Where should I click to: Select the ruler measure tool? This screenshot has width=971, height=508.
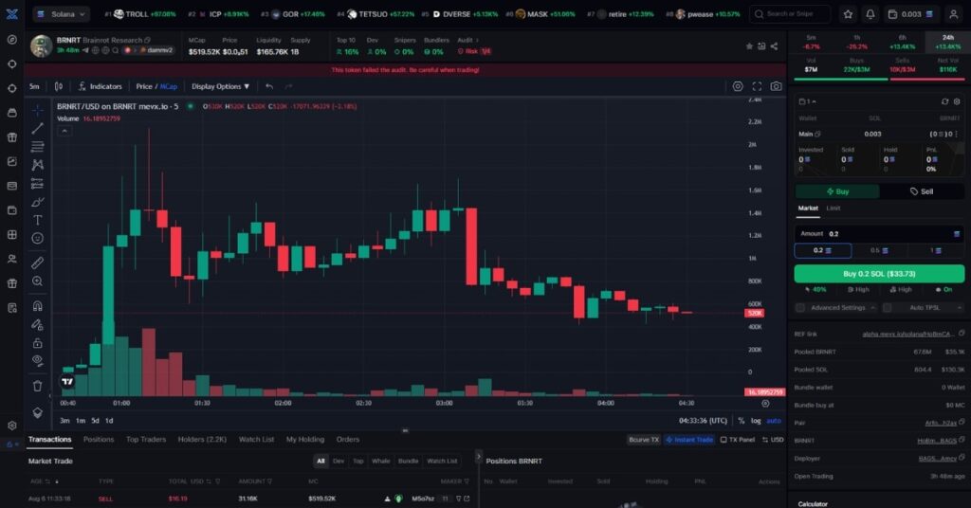tap(37, 263)
